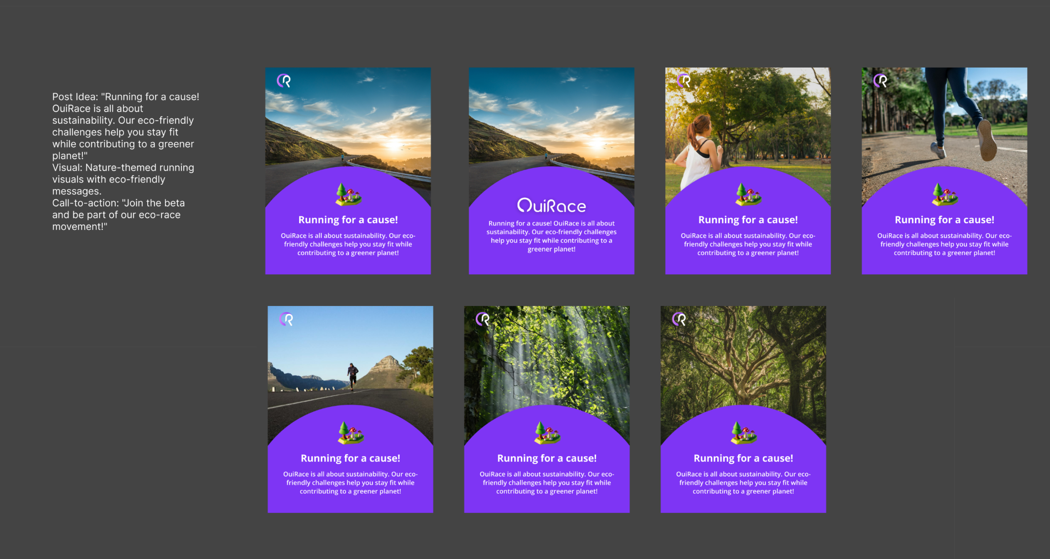
Task: Select "Running for a cause!" headline on the woman jogging card
Action: point(748,220)
